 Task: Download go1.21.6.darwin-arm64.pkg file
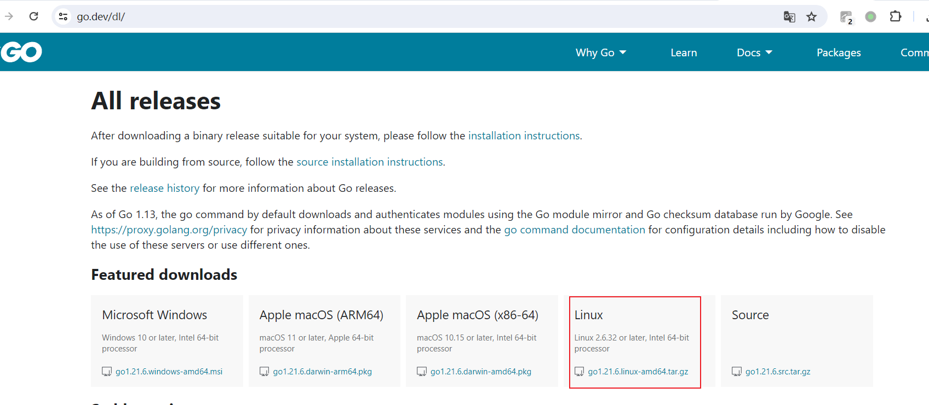click(322, 372)
